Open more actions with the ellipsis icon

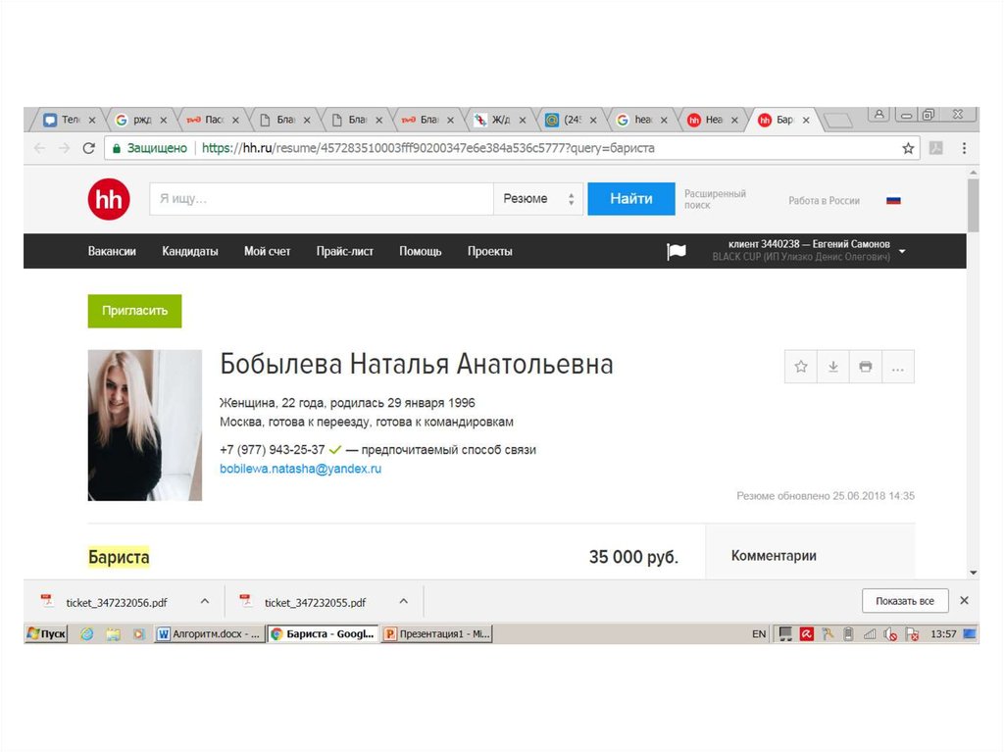click(898, 367)
